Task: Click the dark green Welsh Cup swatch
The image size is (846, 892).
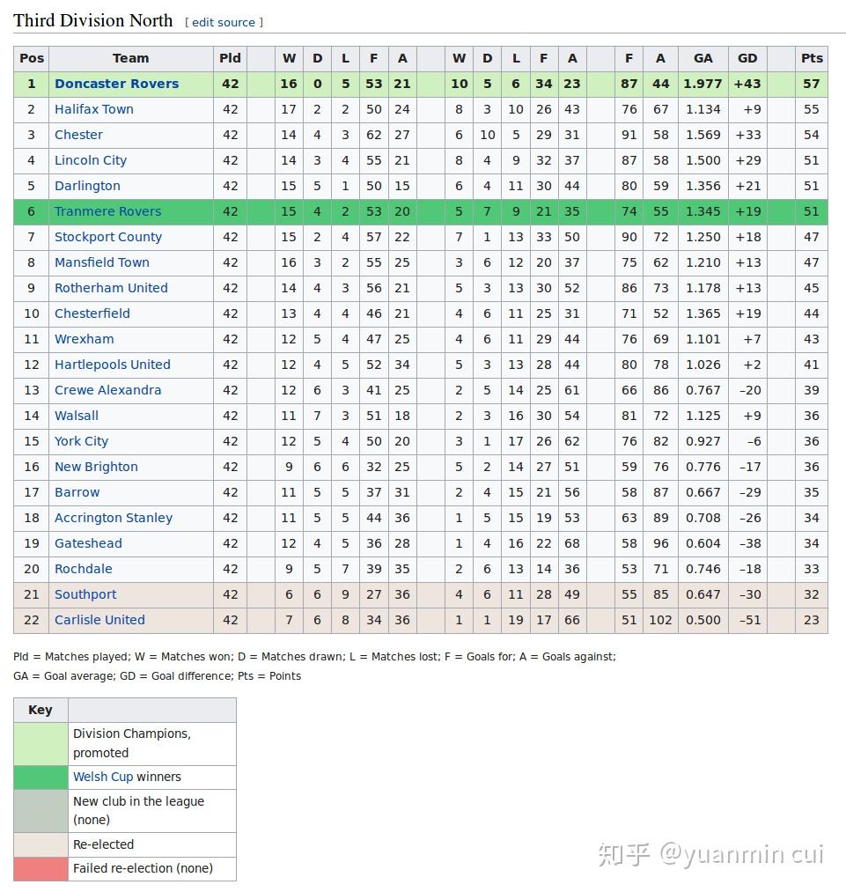Action: pyautogui.click(x=40, y=777)
